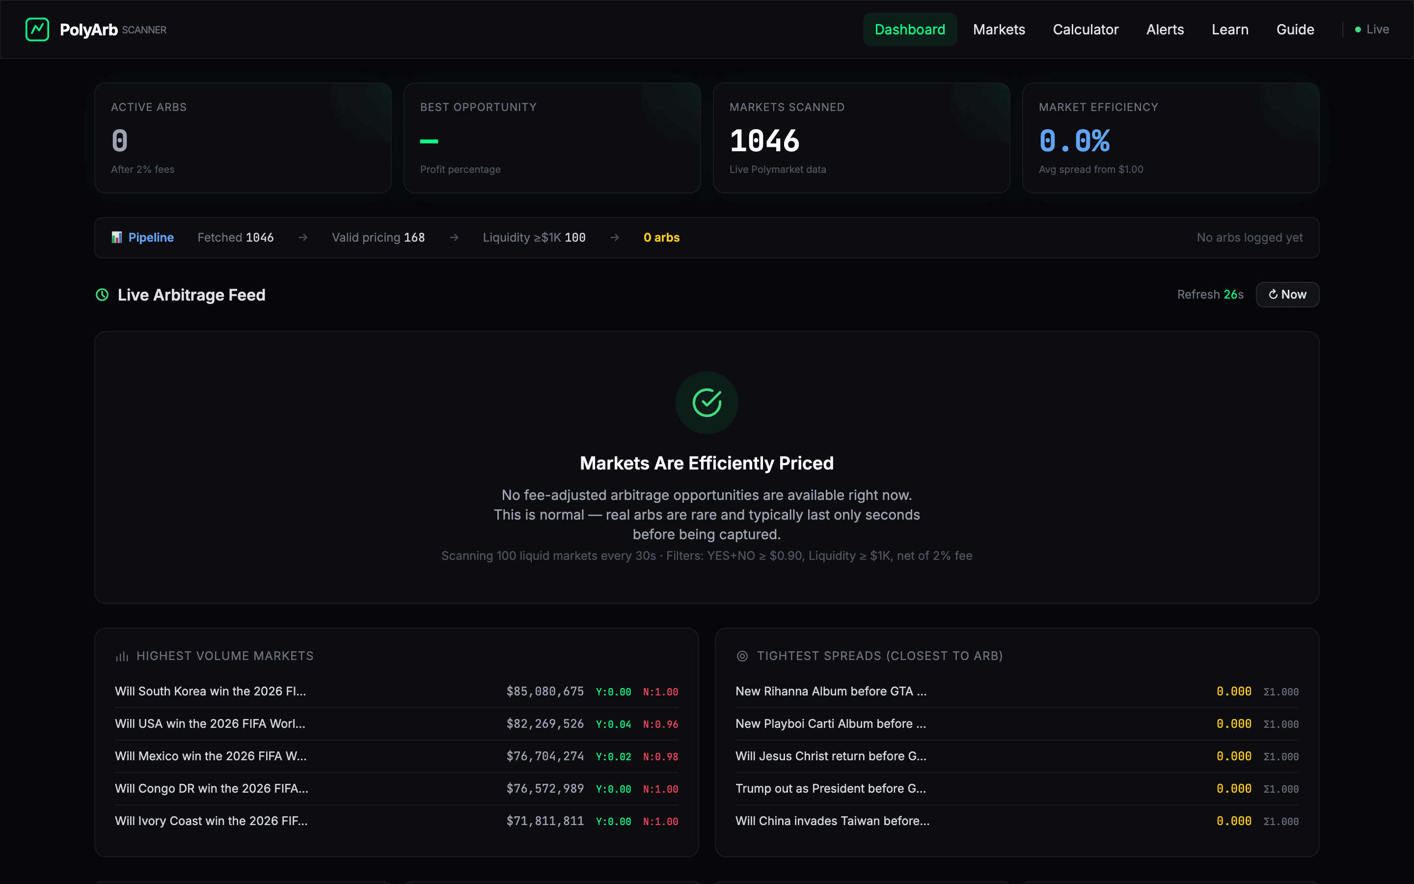
Task: Click the Now refresh button
Action: pos(1287,295)
